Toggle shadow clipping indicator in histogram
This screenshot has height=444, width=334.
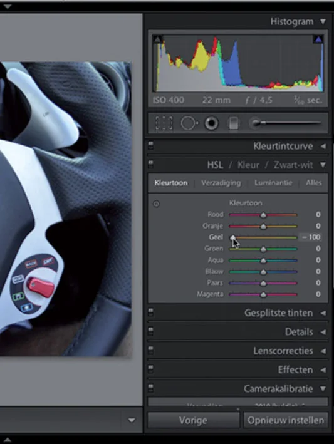coord(157,39)
